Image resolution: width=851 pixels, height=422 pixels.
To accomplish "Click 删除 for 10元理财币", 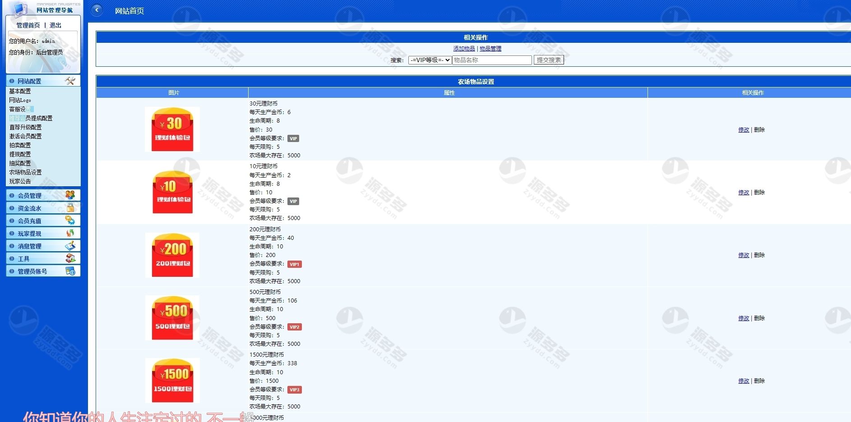I will tap(759, 193).
